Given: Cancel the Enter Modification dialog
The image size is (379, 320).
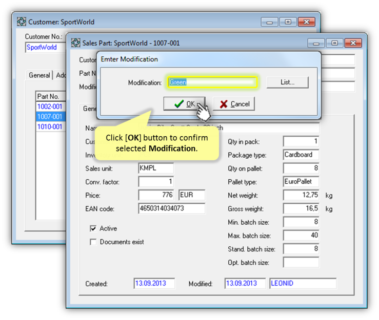Looking at the screenshot, I should pyautogui.click(x=234, y=104).
